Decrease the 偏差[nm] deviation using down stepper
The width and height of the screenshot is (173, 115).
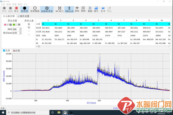click(21, 34)
